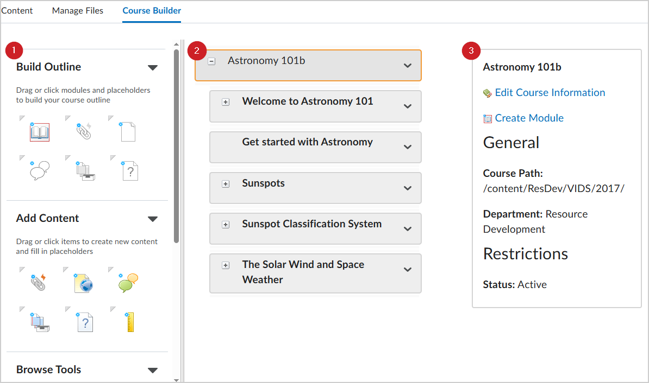Click the left toolbox panel scrollbar
Screen dimensions: 649x383
(x=176, y=146)
